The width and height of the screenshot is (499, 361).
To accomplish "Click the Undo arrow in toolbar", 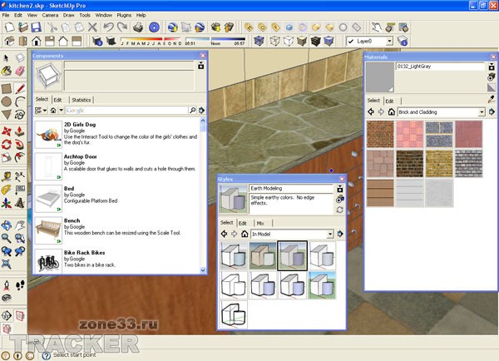I will pyautogui.click(x=108, y=27).
